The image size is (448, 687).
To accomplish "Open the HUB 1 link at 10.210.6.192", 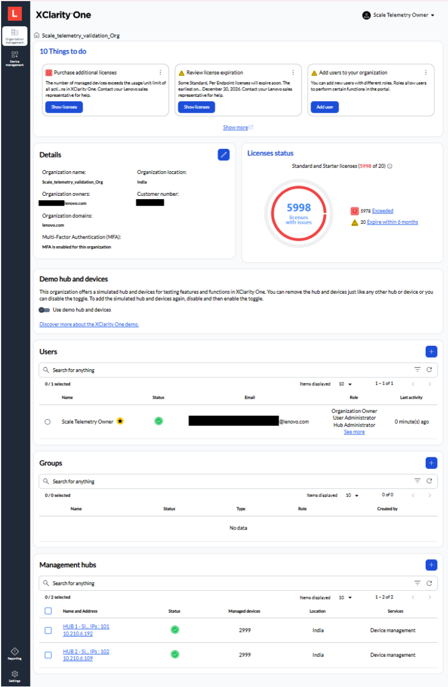I will tap(86, 630).
